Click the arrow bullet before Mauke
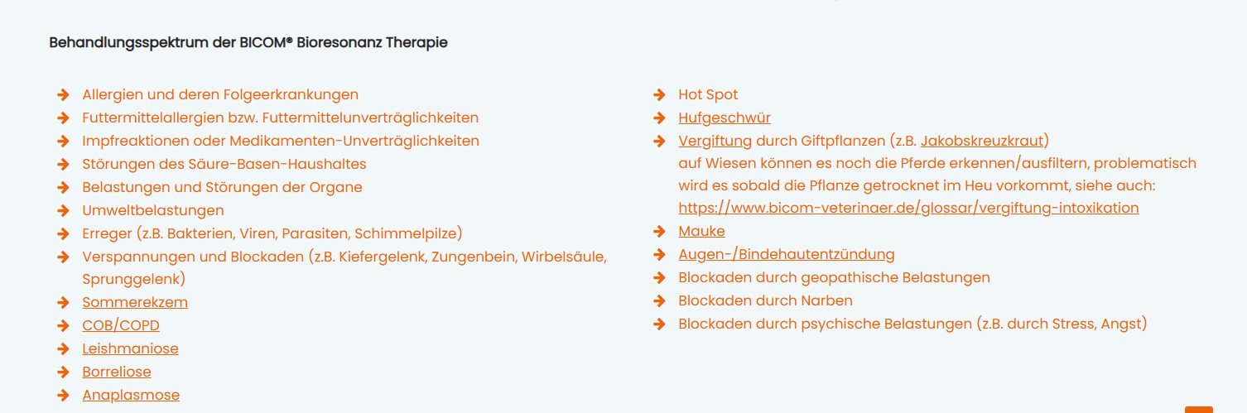The image size is (1247, 413). point(659,232)
